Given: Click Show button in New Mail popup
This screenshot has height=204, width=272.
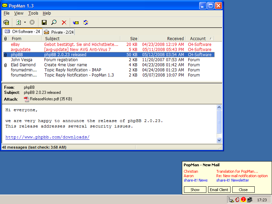Looking at the screenshot, I should click(195, 190).
